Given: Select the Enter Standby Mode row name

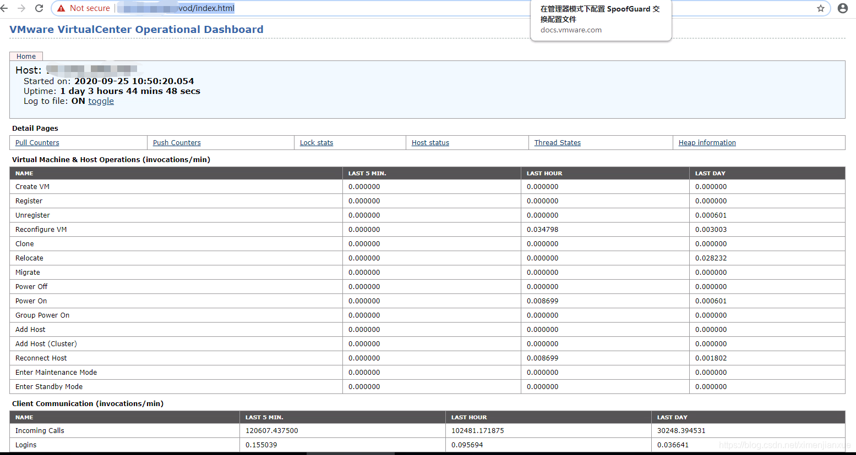Looking at the screenshot, I should 49,387.
